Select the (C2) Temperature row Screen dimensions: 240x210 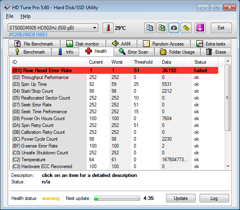[115, 160]
